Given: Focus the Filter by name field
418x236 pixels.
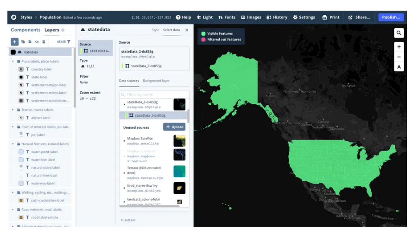Looking at the screenshot, I should (x=154, y=95).
